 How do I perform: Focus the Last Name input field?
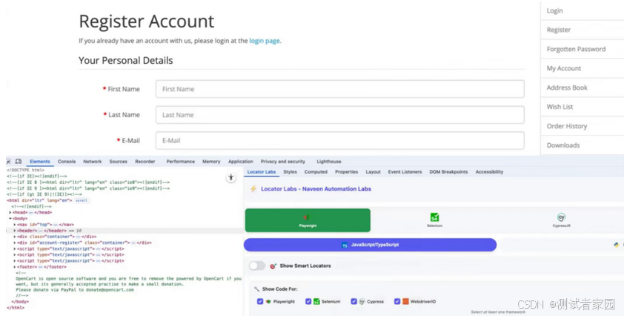coord(340,115)
